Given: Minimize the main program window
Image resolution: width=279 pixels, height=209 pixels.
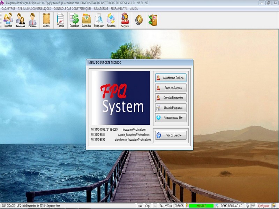Looking at the screenshot, I should pyautogui.click(x=262, y=3).
